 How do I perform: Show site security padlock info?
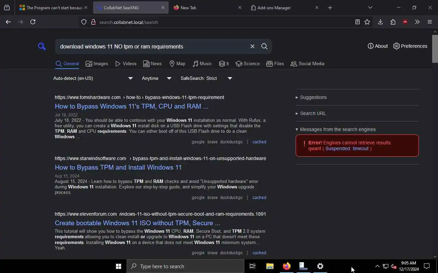pyautogui.click(x=93, y=22)
